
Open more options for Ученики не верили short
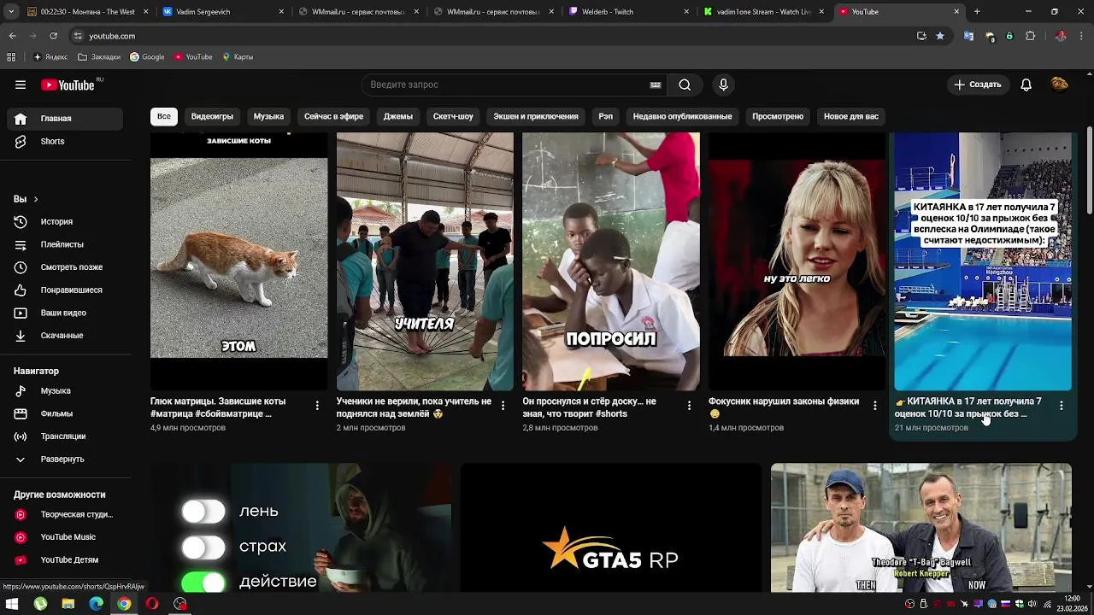503,406
